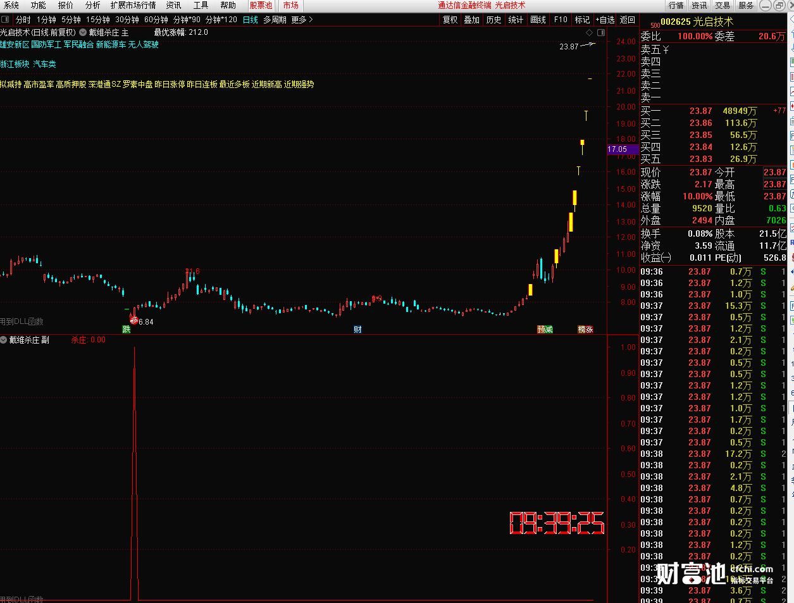794x603 pixels.
Task: Click the 换手 0.08% value
Action: point(700,233)
